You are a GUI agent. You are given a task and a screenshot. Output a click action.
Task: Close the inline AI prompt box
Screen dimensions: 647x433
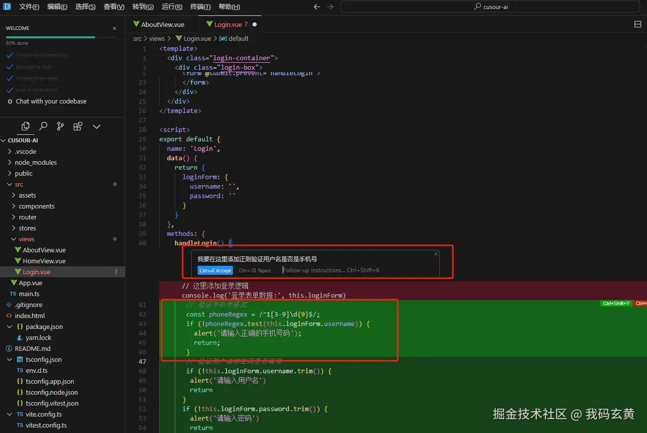(436, 254)
